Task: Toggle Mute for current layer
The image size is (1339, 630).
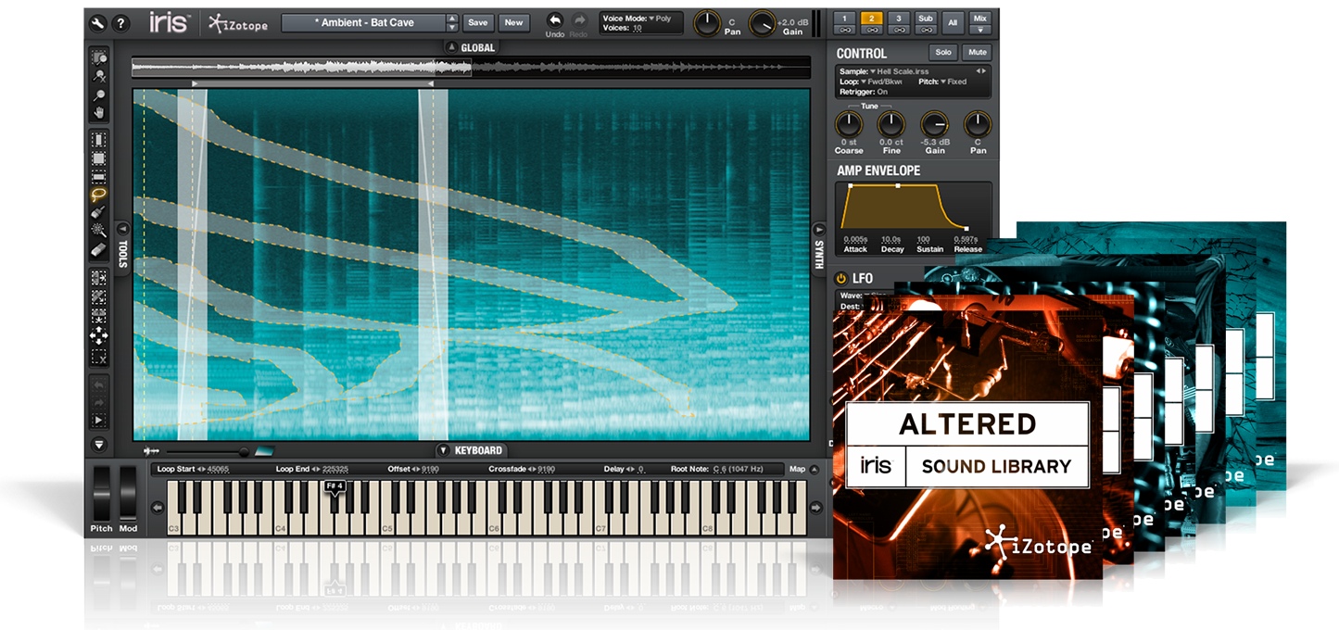Action: [977, 53]
